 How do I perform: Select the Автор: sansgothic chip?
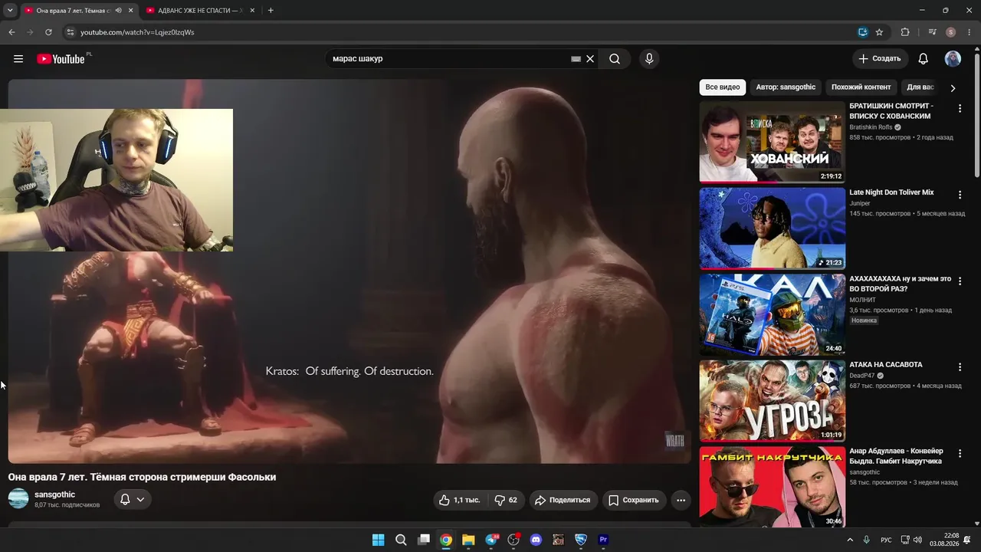pyautogui.click(x=786, y=87)
